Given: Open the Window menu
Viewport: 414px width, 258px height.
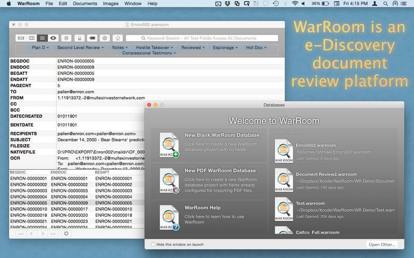Looking at the screenshot, I should (x=133, y=4).
